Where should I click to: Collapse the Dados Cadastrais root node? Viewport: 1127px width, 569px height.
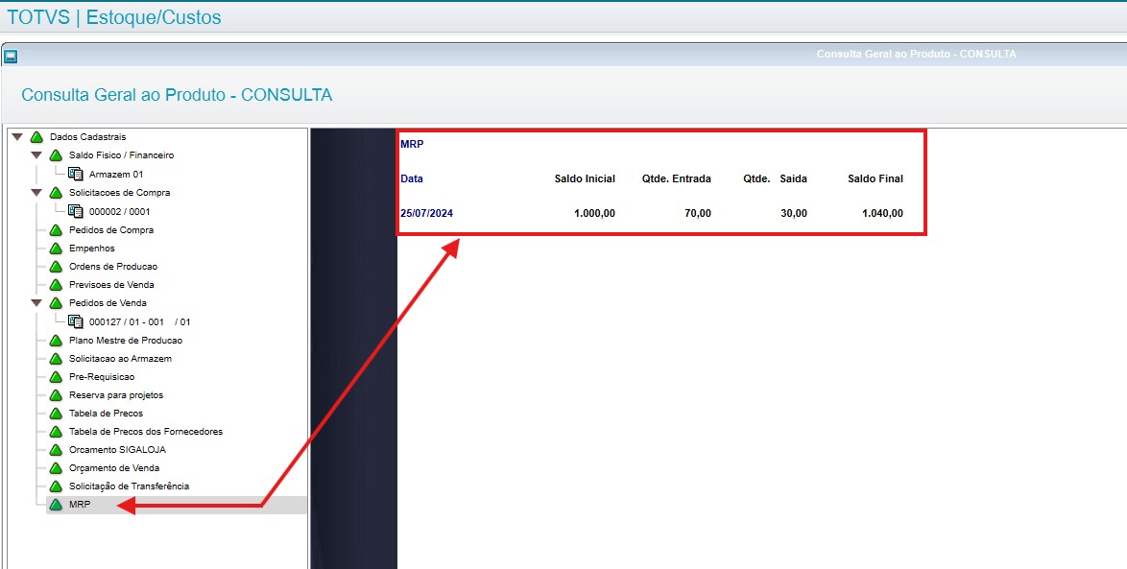coord(17,136)
